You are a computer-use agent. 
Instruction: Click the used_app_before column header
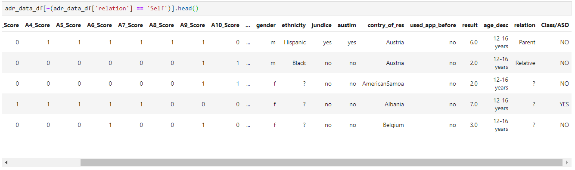point(433,25)
